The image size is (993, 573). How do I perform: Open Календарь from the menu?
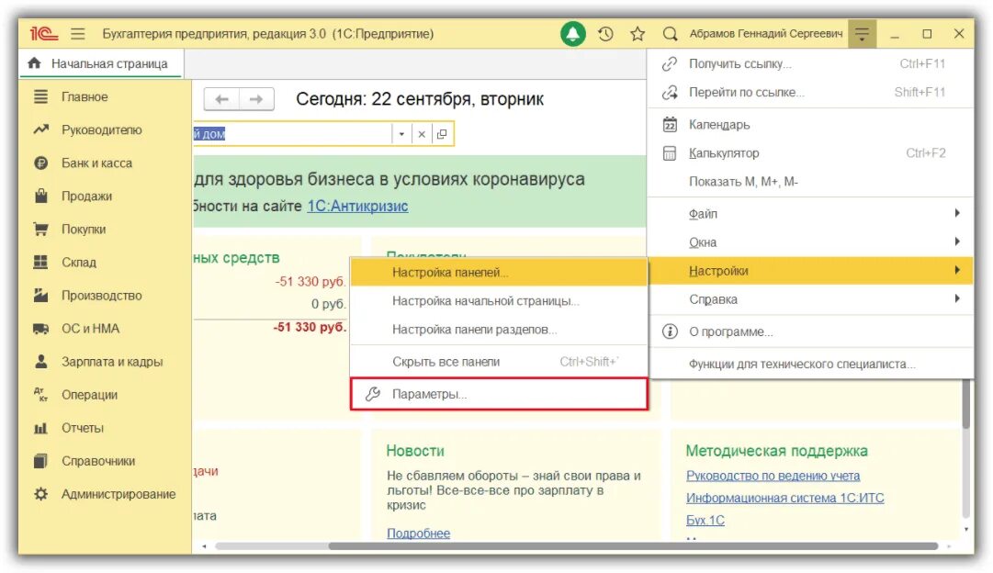pyautogui.click(x=810, y=125)
